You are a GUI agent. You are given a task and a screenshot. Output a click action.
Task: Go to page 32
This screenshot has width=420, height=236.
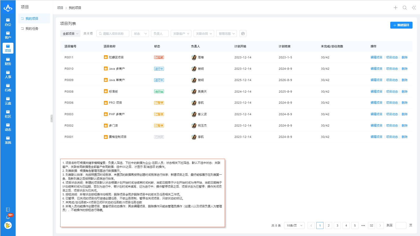pos(371,225)
